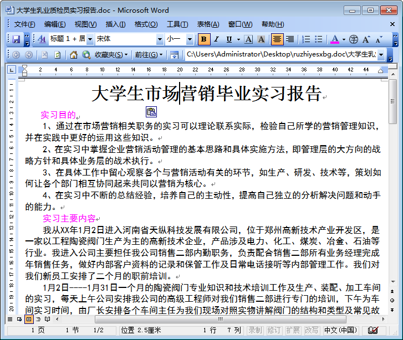Apply character border icon
Viewport: 403px width, 340px height.
tap(248, 39)
